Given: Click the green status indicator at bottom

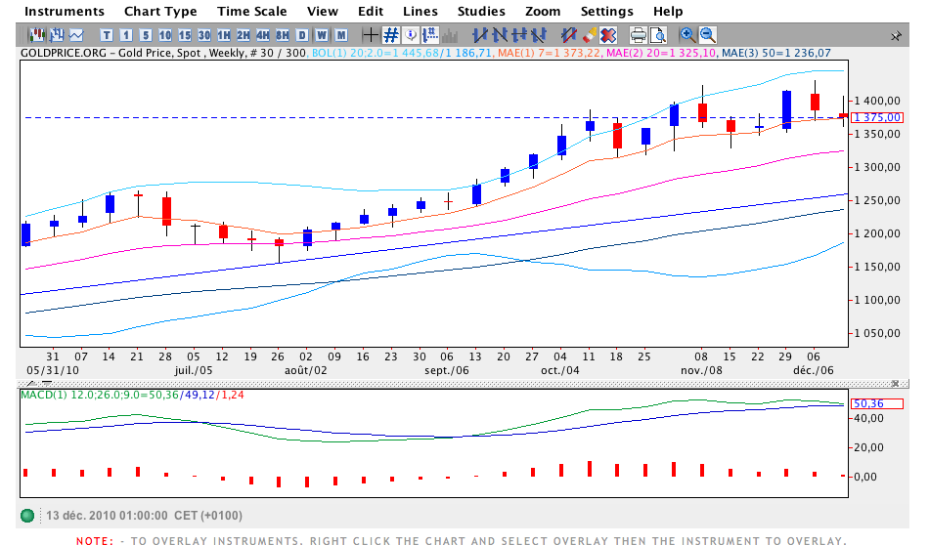Looking at the screenshot, I should 27,516.
